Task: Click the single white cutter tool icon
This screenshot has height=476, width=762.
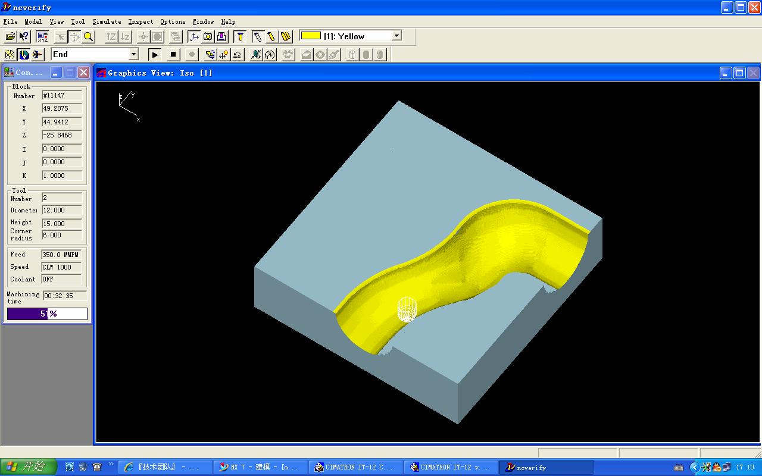Action: (258, 36)
